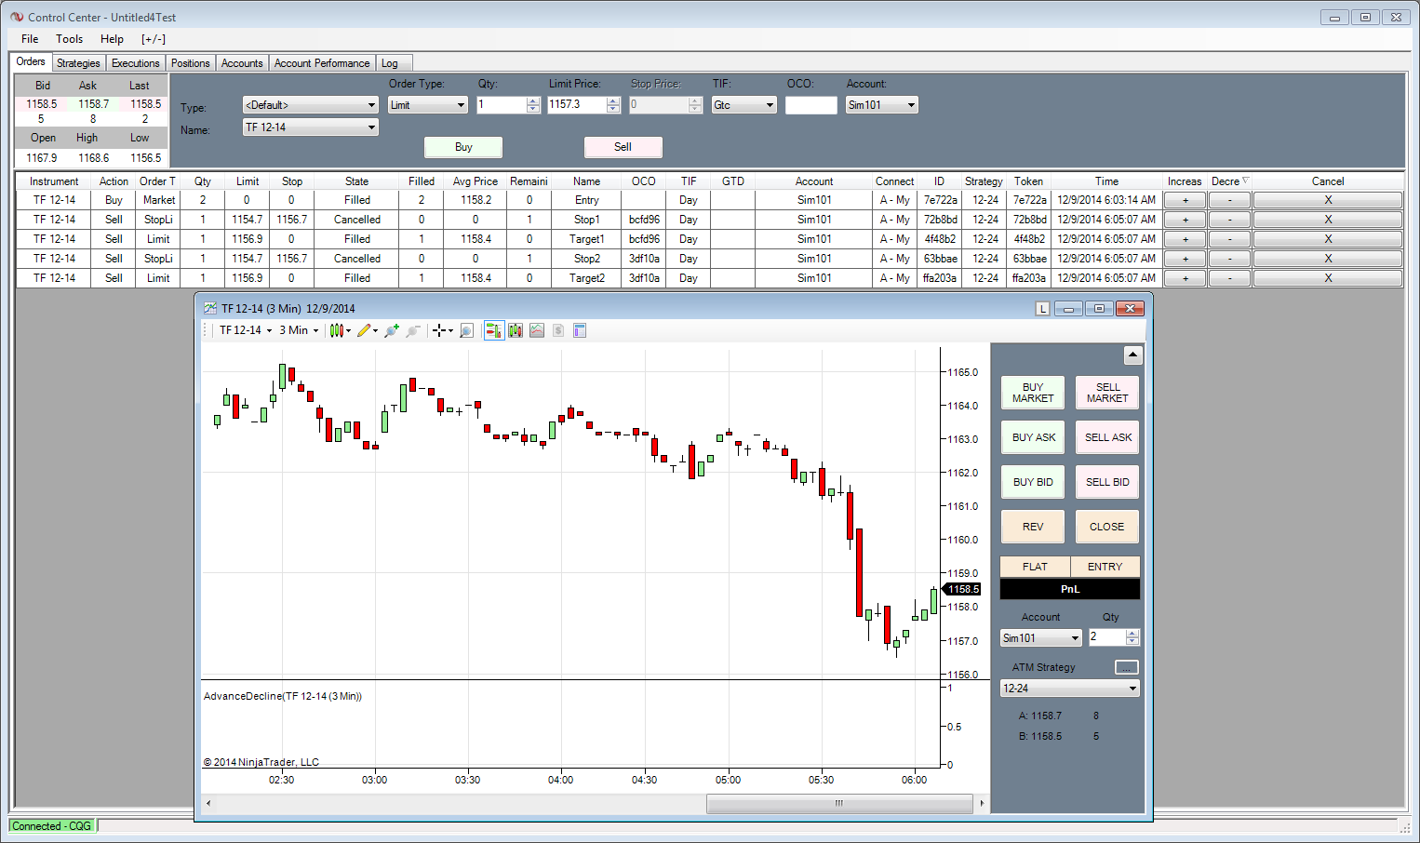Click the SELL MARKET button

[1107, 393]
